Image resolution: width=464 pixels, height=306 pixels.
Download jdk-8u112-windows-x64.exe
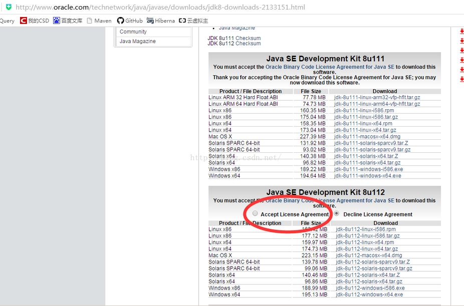tap(369, 294)
